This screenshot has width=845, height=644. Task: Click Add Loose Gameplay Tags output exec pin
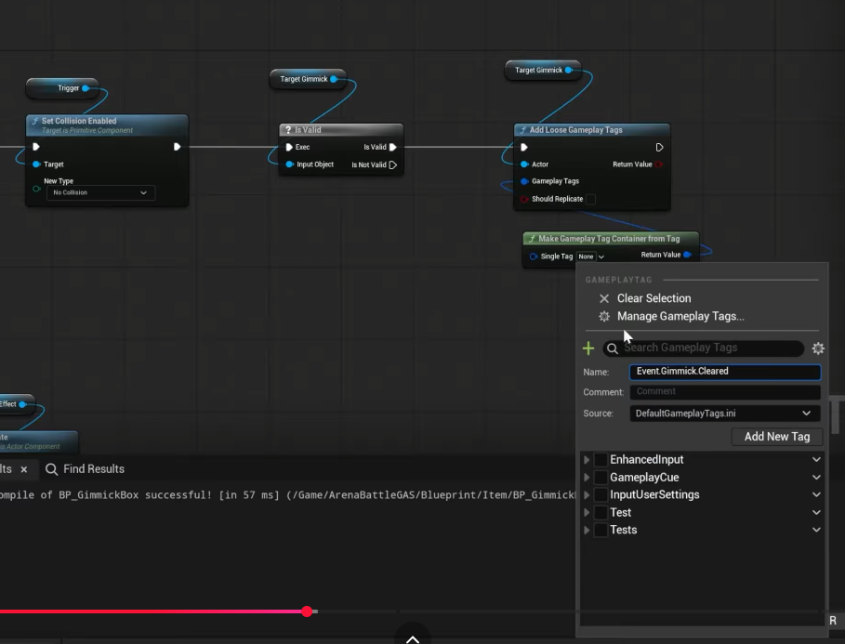[659, 147]
